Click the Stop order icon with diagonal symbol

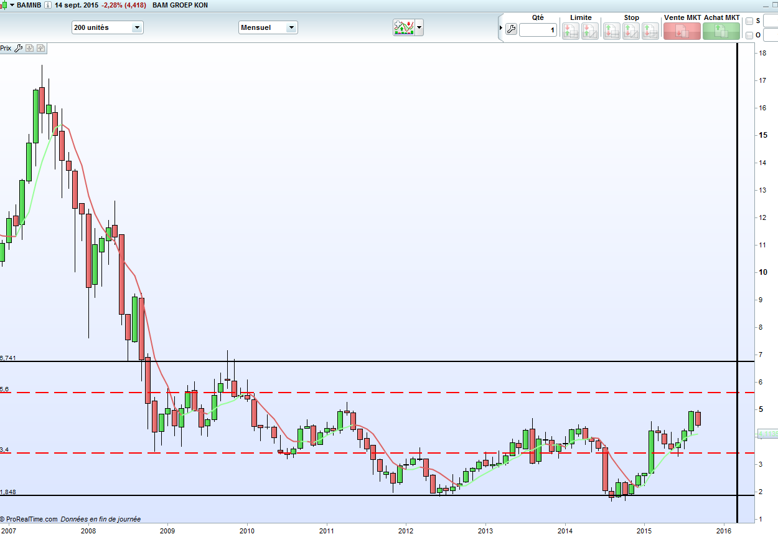tap(631, 31)
